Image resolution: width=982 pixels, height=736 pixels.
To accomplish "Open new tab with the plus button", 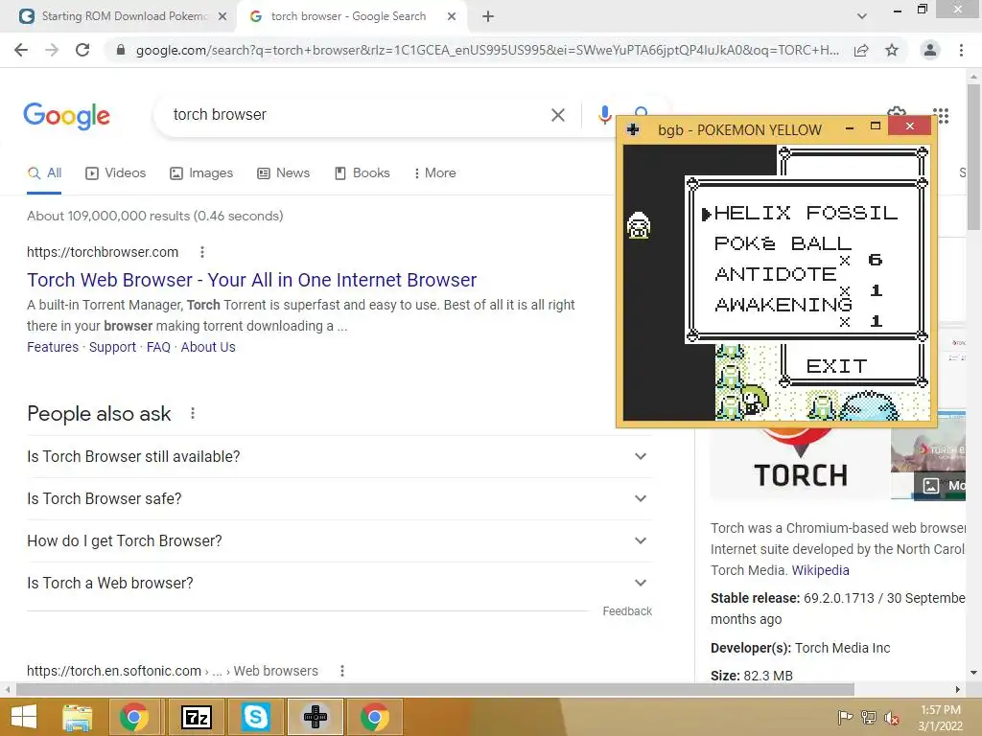I will point(488,16).
